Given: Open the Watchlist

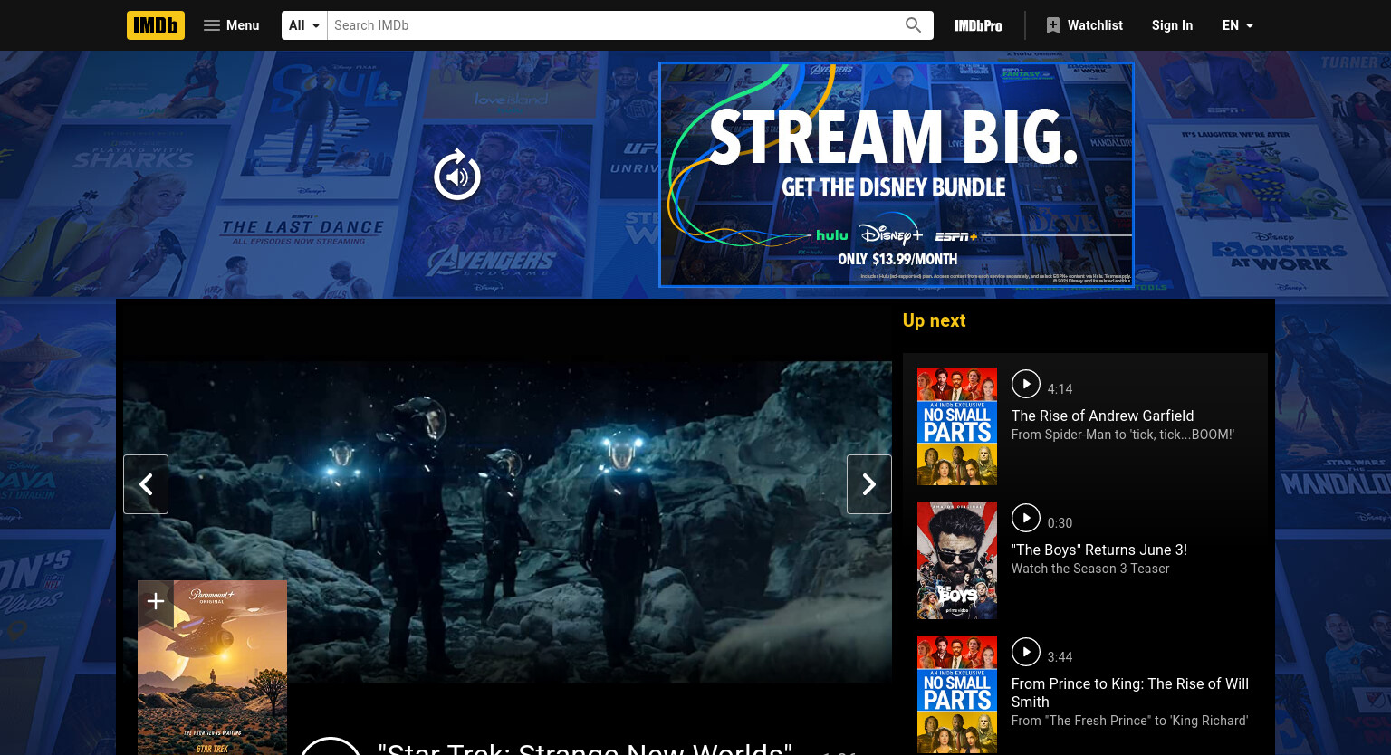Looking at the screenshot, I should tap(1084, 25).
